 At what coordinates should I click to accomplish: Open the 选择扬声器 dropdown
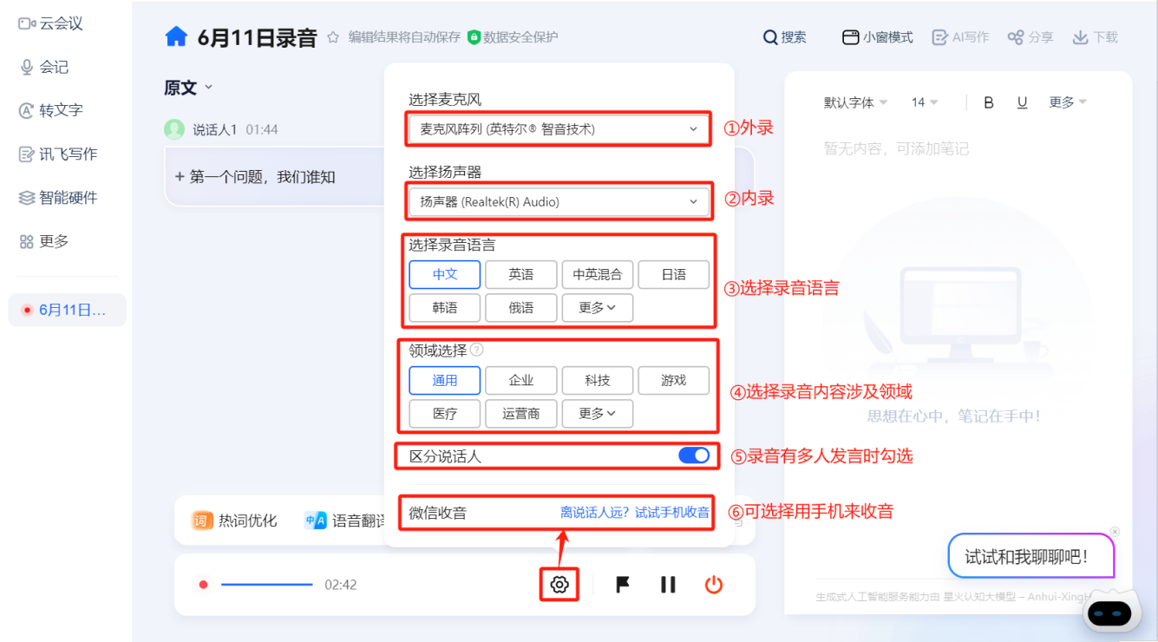coord(559,201)
